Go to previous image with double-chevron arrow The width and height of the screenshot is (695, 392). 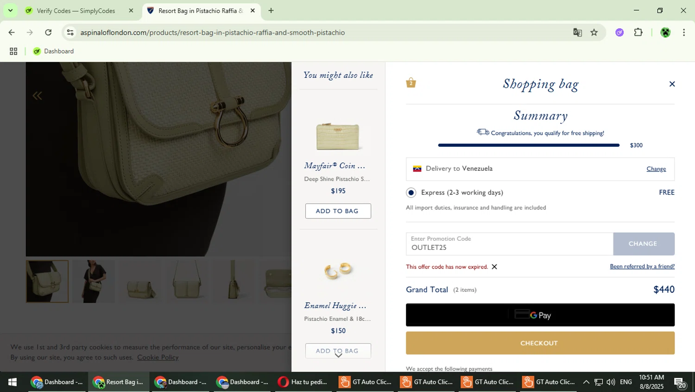click(38, 96)
